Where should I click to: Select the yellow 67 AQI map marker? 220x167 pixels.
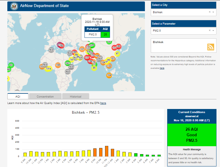click(117, 54)
